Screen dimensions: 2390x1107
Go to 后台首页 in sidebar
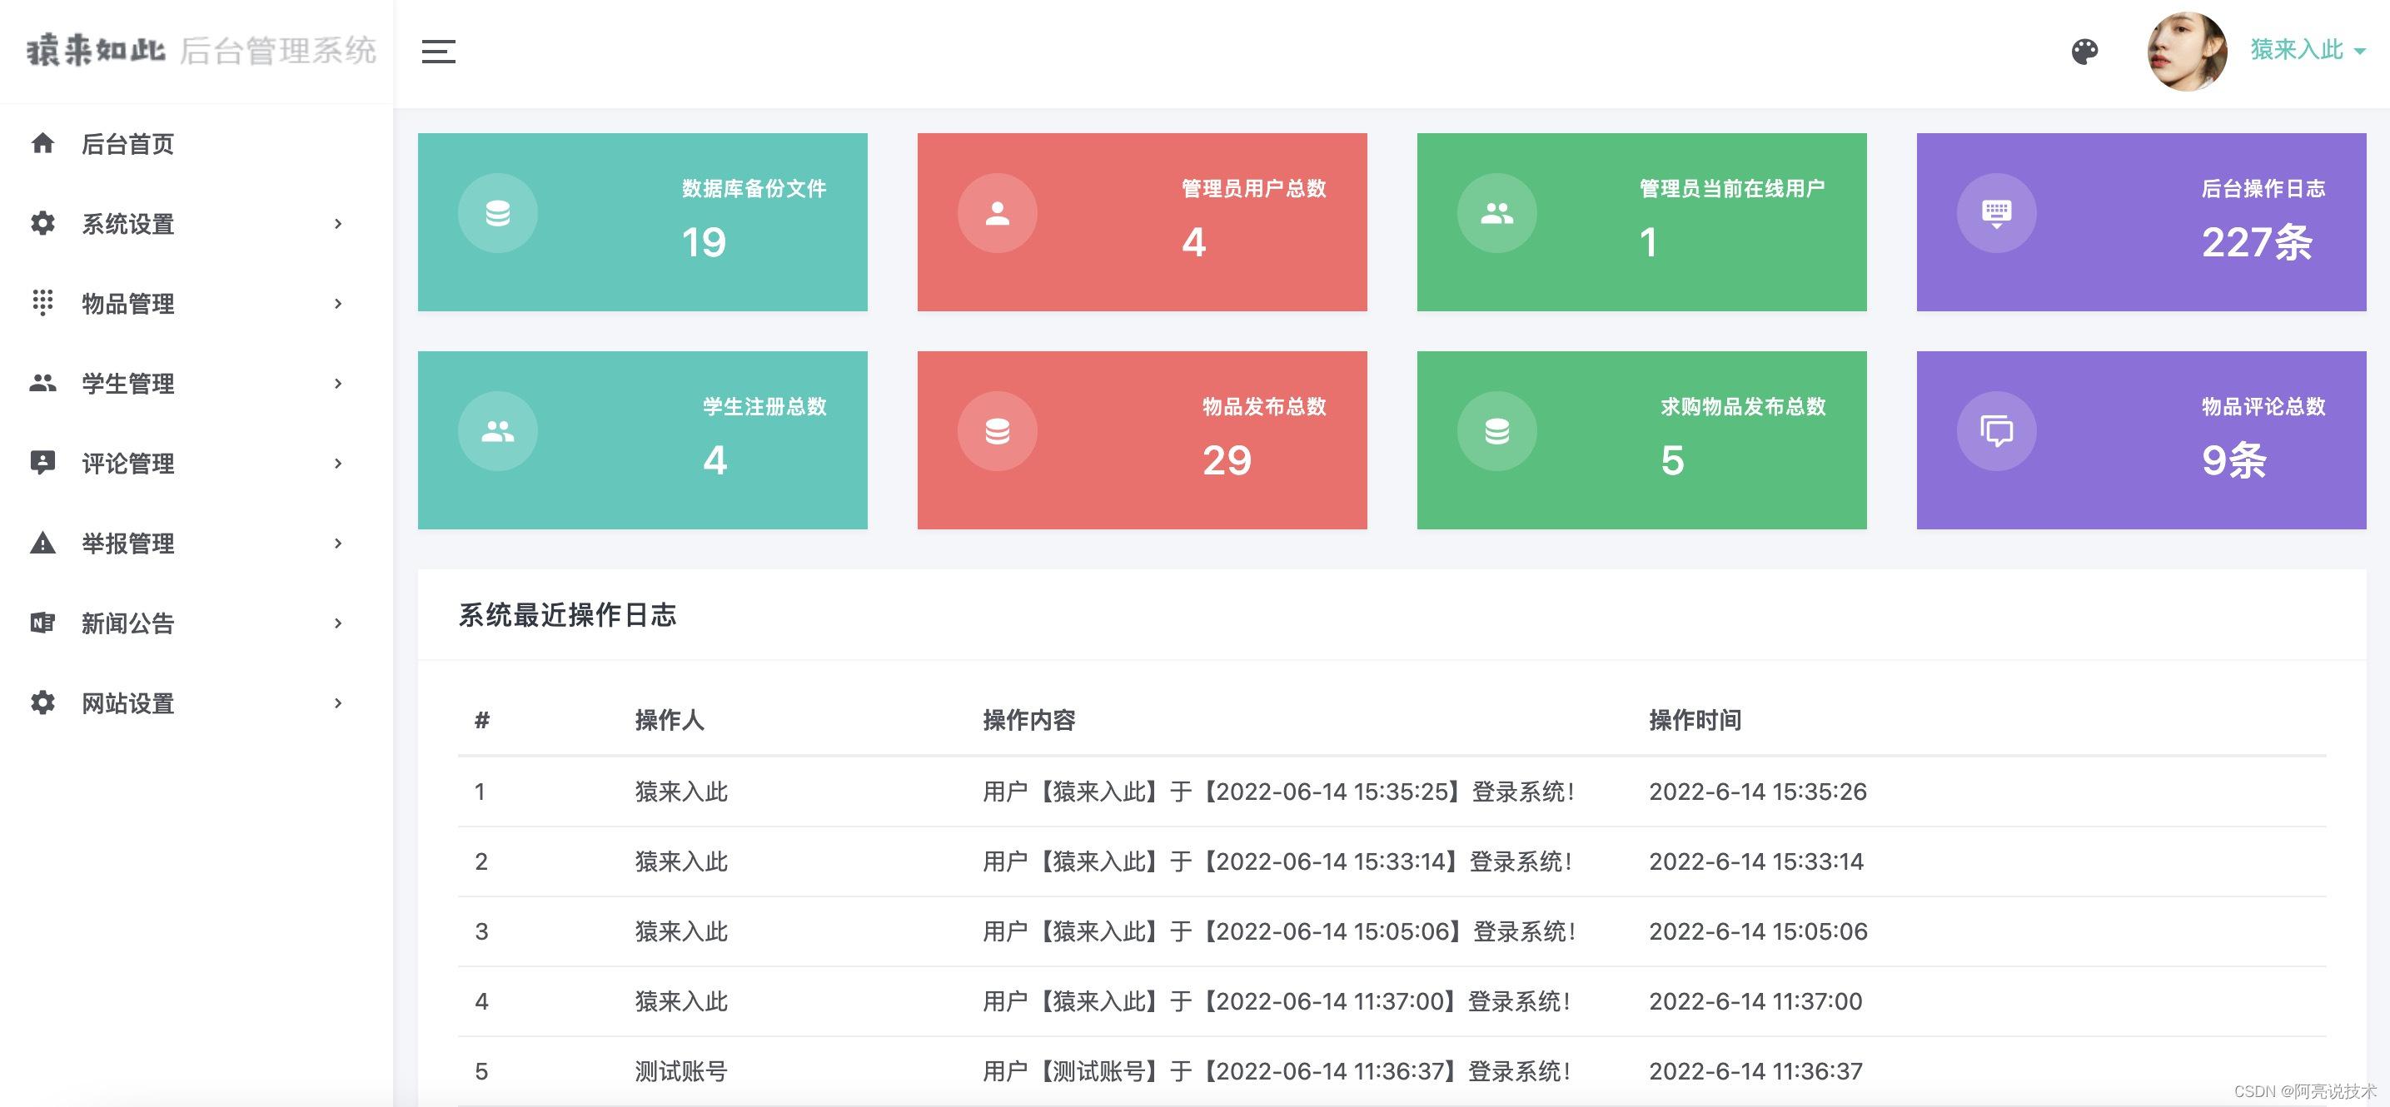tap(128, 144)
